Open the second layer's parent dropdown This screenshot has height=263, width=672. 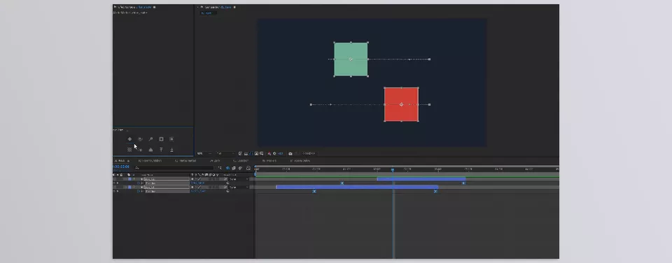[238, 187]
